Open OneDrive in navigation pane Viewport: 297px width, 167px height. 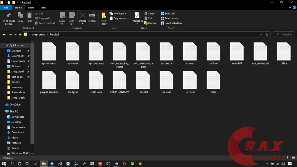click(x=15, y=104)
